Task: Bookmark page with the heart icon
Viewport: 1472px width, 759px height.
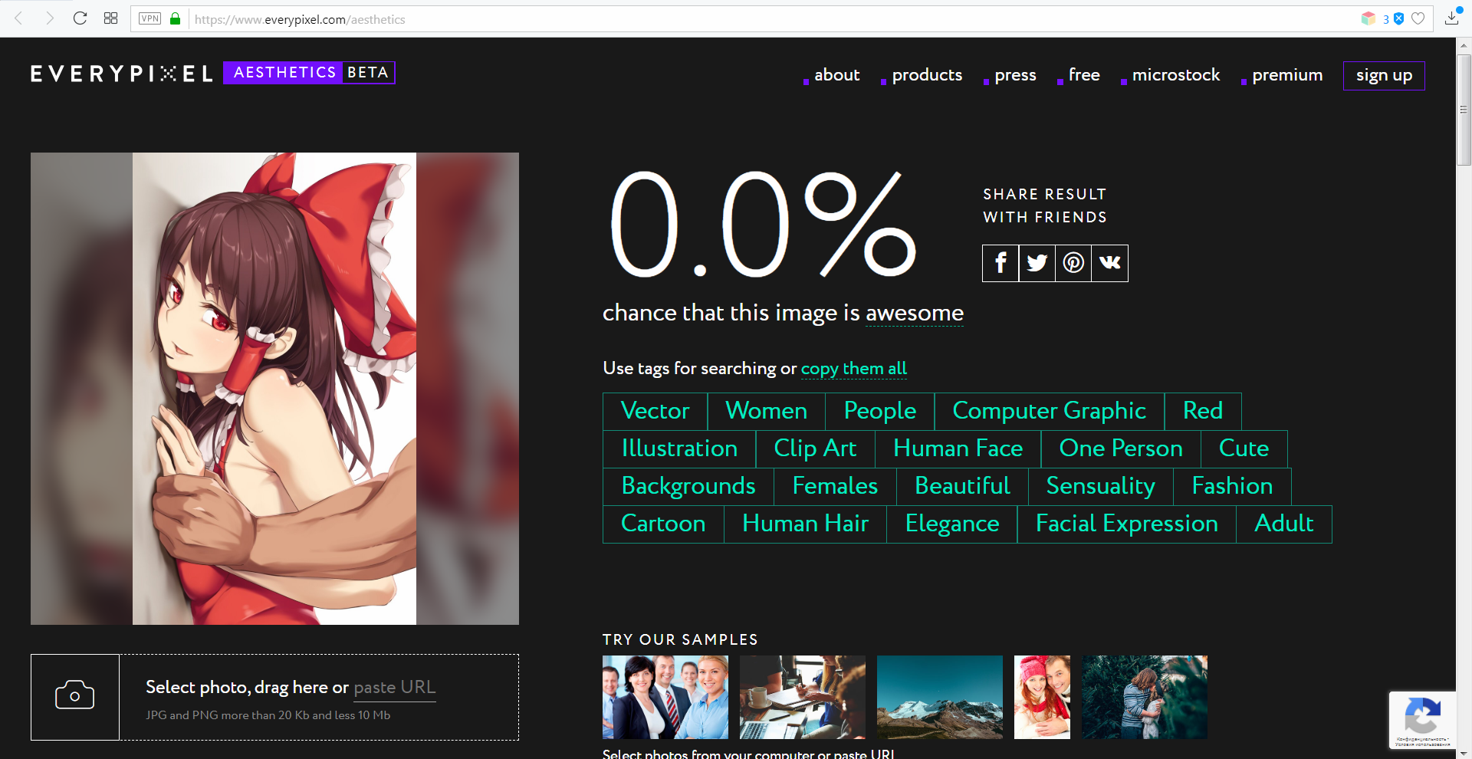Action: (1418, 18)
